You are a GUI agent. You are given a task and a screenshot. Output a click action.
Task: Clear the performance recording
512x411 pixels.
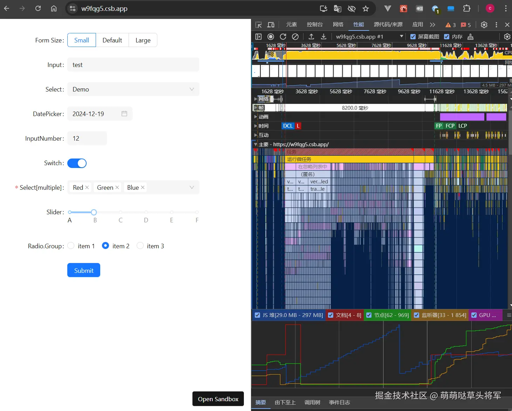[x=295, y=36]
